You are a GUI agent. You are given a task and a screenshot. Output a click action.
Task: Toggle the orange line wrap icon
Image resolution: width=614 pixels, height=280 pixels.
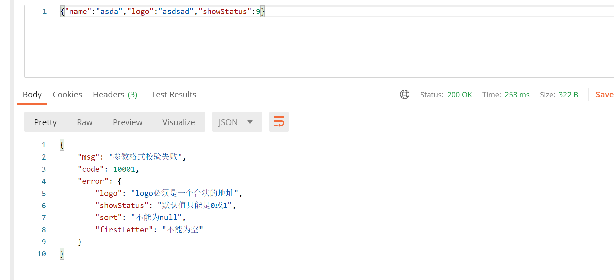279,122
